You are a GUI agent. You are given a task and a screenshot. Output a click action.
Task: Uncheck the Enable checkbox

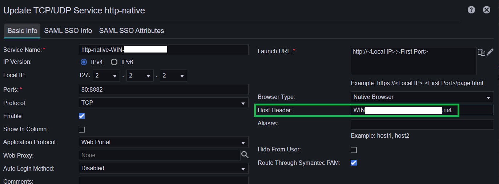coord(82,116)
